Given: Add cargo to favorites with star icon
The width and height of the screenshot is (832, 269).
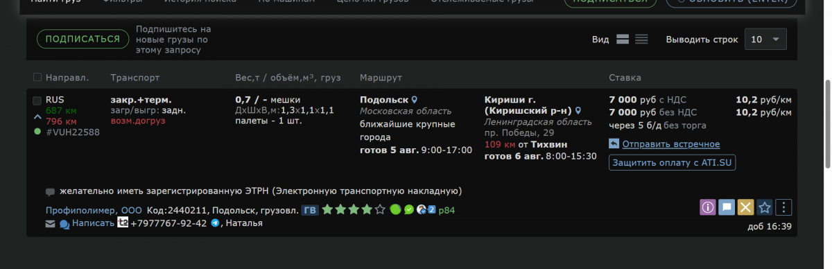Looking at the screenshot, I should 764,207.
